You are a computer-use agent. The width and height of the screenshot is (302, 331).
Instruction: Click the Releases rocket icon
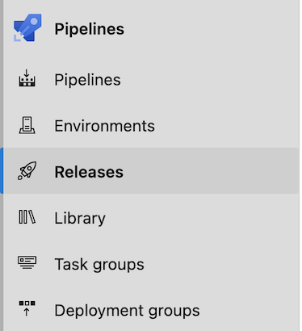pos(27,170)
